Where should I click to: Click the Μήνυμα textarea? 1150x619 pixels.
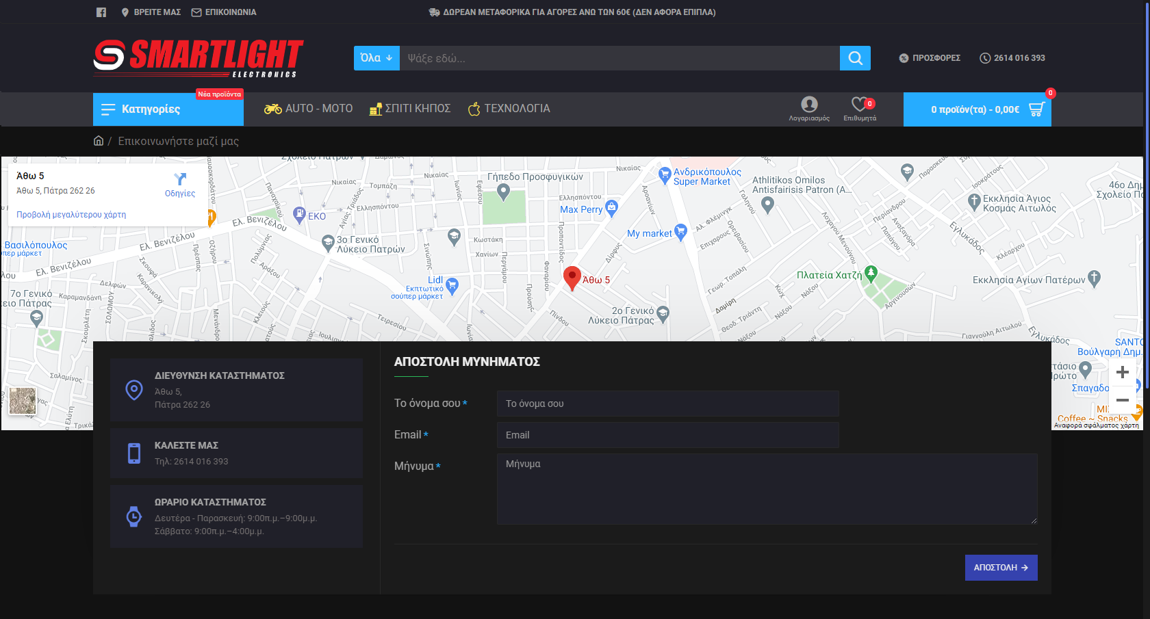coord(767,489)
